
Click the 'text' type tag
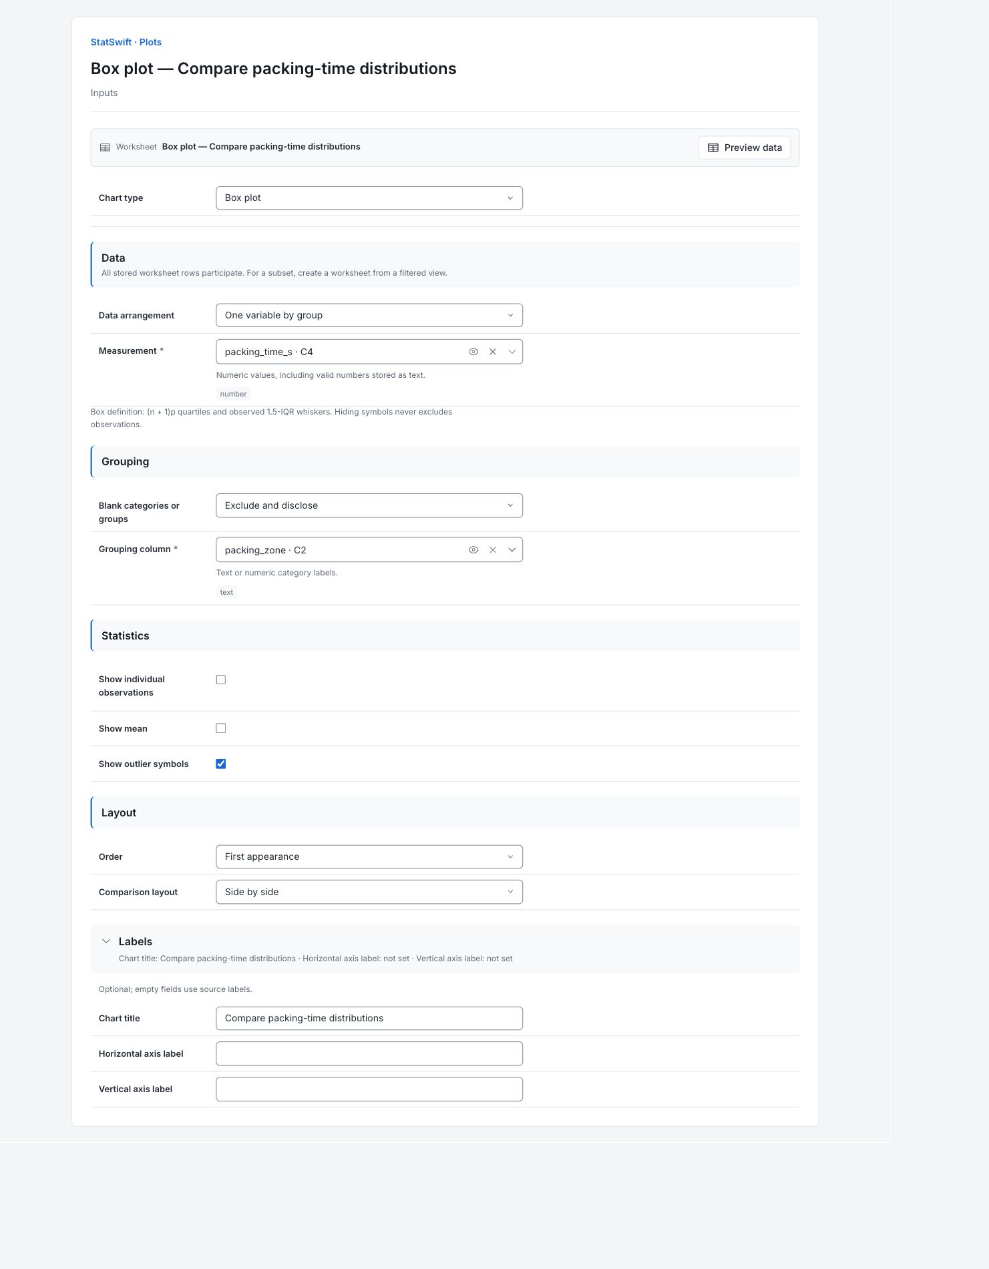point(226,592)
